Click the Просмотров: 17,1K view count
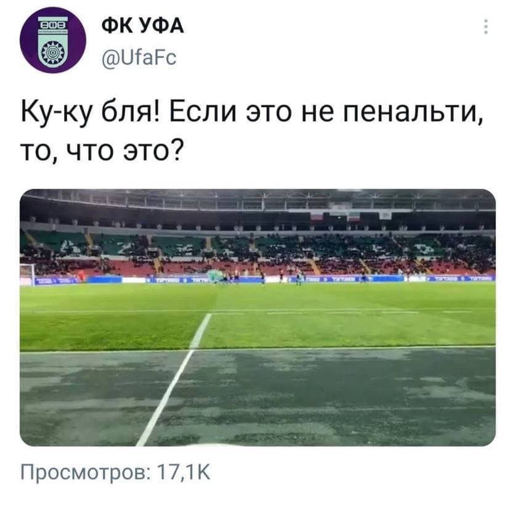This screenshot has width=510, height=508. coord(115,472)
